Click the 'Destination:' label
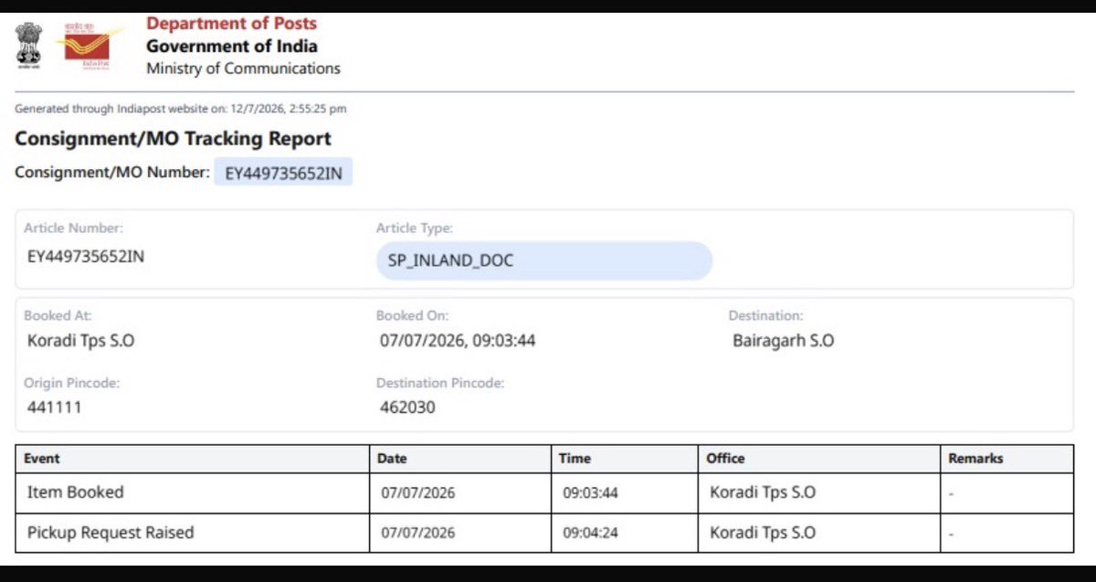This screenshot has height=582, width=1096. [x=765, y=315]
